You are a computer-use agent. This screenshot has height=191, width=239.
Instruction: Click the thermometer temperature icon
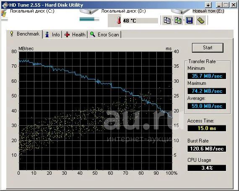pyautogui.click(x=119, y=20)
